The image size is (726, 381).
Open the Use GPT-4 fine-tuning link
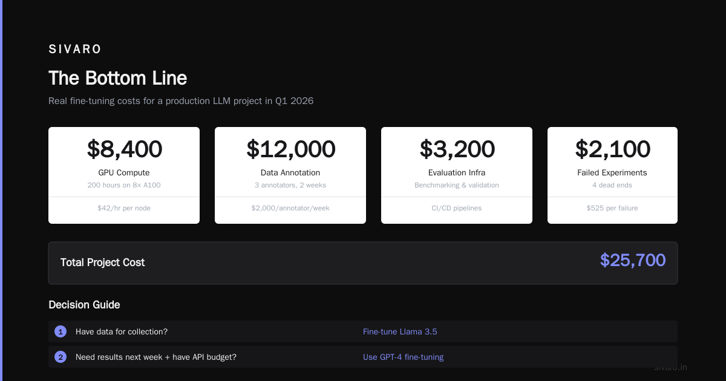coord(403,357)
